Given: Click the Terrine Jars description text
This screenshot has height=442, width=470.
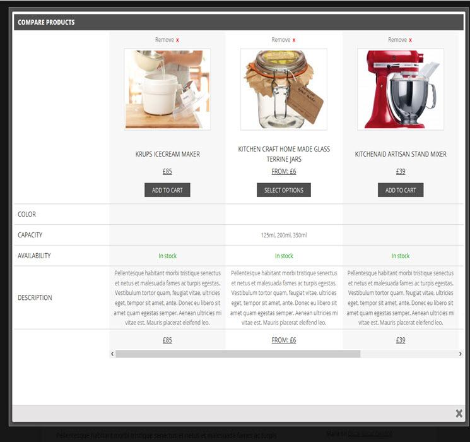Looking at the screenshot, I should [x=284, y=297].
